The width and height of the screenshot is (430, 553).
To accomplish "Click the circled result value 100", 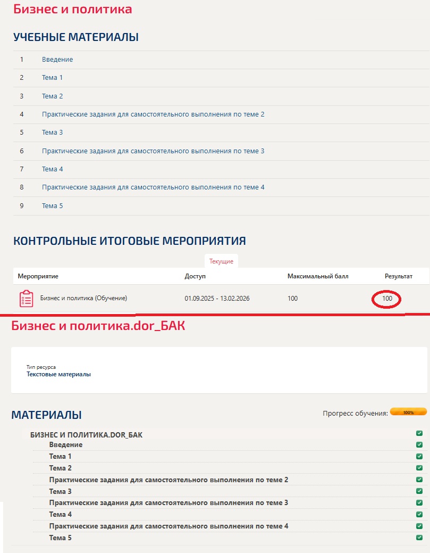I will [x=387, y=299].
